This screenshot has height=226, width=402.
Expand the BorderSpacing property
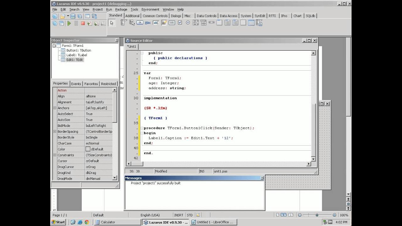point(55,132)
